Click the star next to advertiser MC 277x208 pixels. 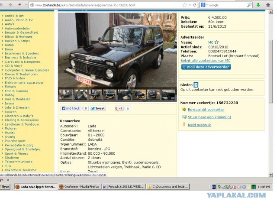pos(216,42)
